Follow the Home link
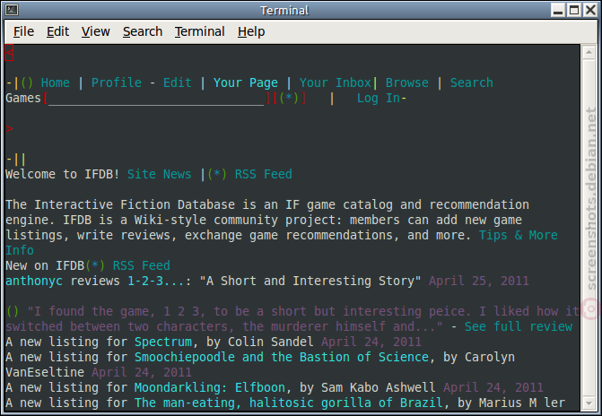Screen dimensions: 602x416 pyautogui.click(x=56, y=82)
